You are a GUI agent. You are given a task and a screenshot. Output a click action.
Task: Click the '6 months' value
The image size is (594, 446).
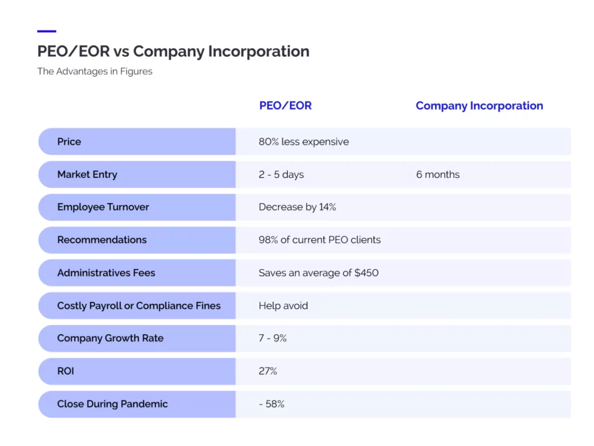437,175
